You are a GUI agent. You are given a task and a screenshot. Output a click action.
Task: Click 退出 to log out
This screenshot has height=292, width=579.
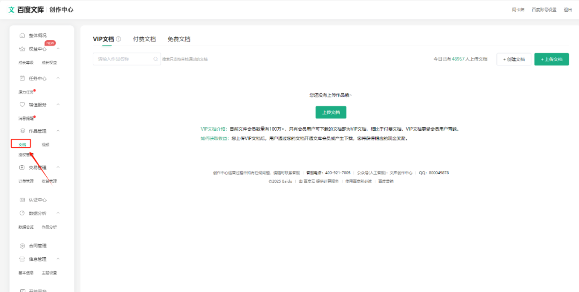568,10
